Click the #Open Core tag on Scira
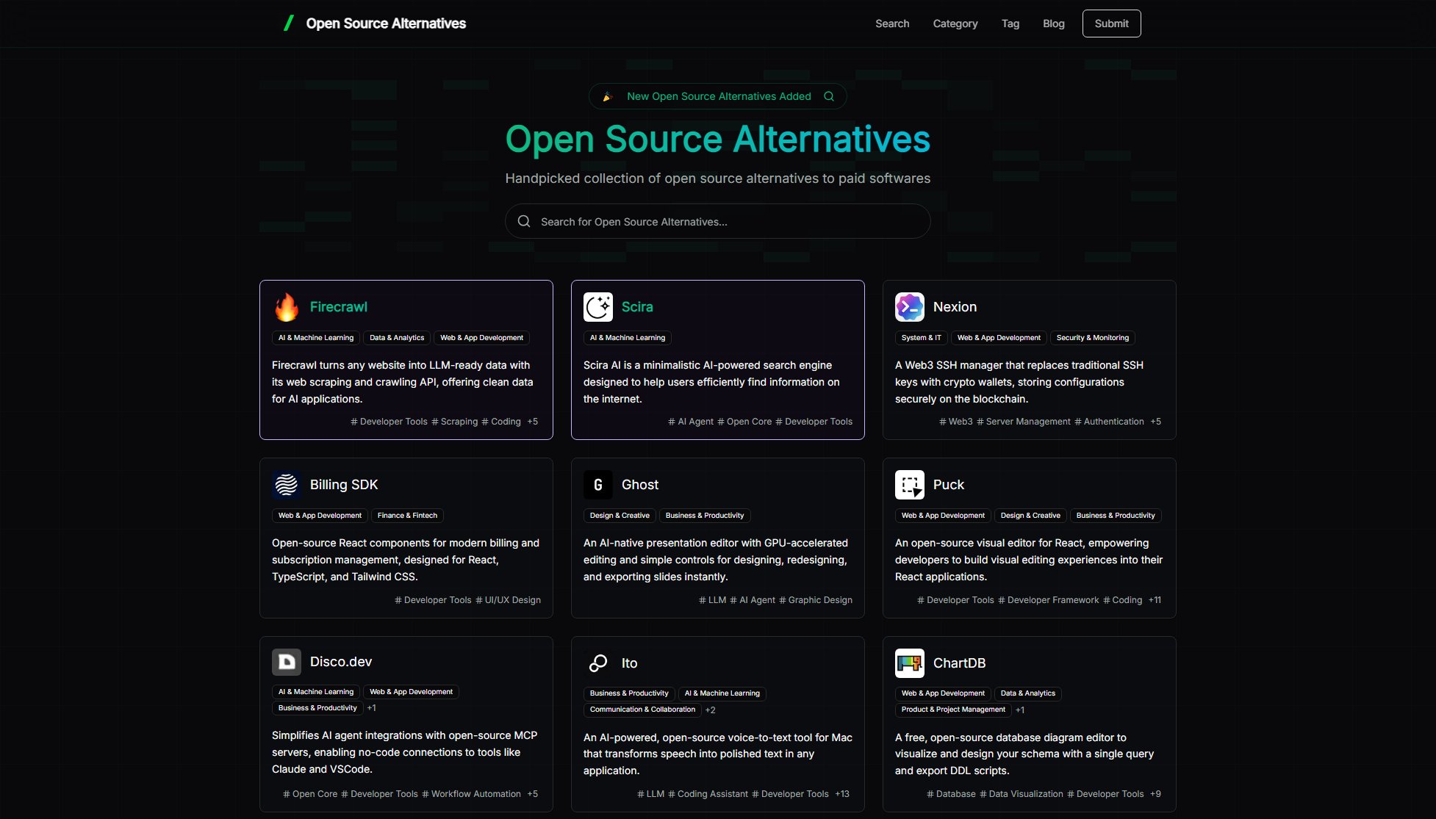This screenshot has width=1436, height=819. pyautogui.click(x=744, y=422)
